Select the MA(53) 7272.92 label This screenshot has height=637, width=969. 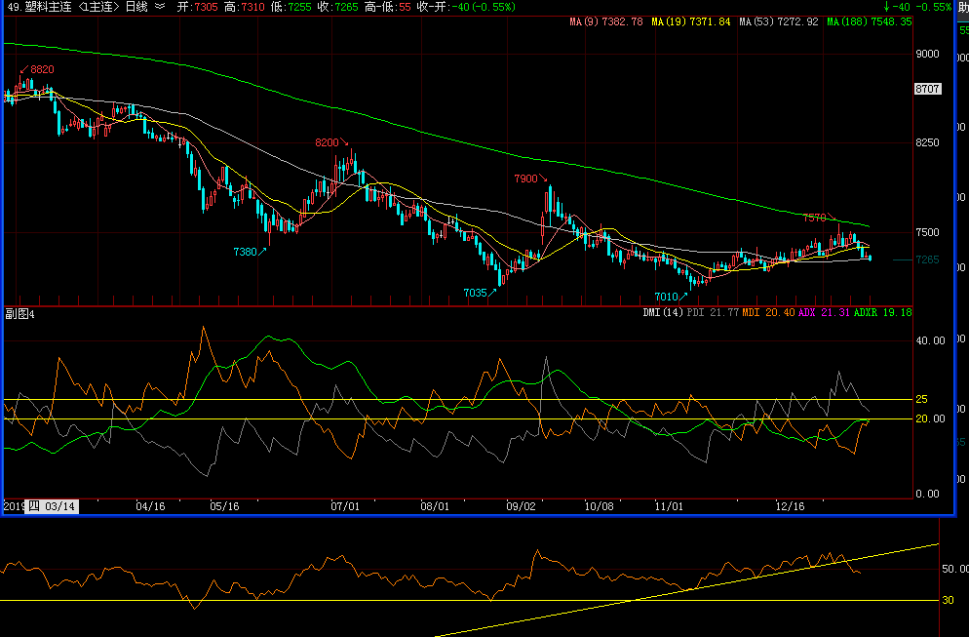coord(779,21)
